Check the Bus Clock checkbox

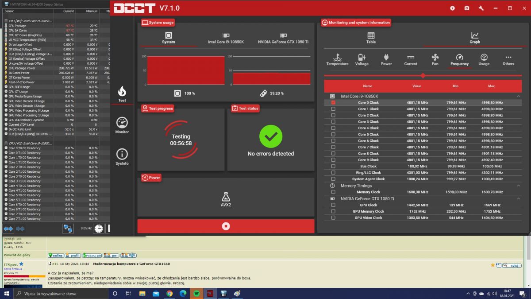[333, 167]
